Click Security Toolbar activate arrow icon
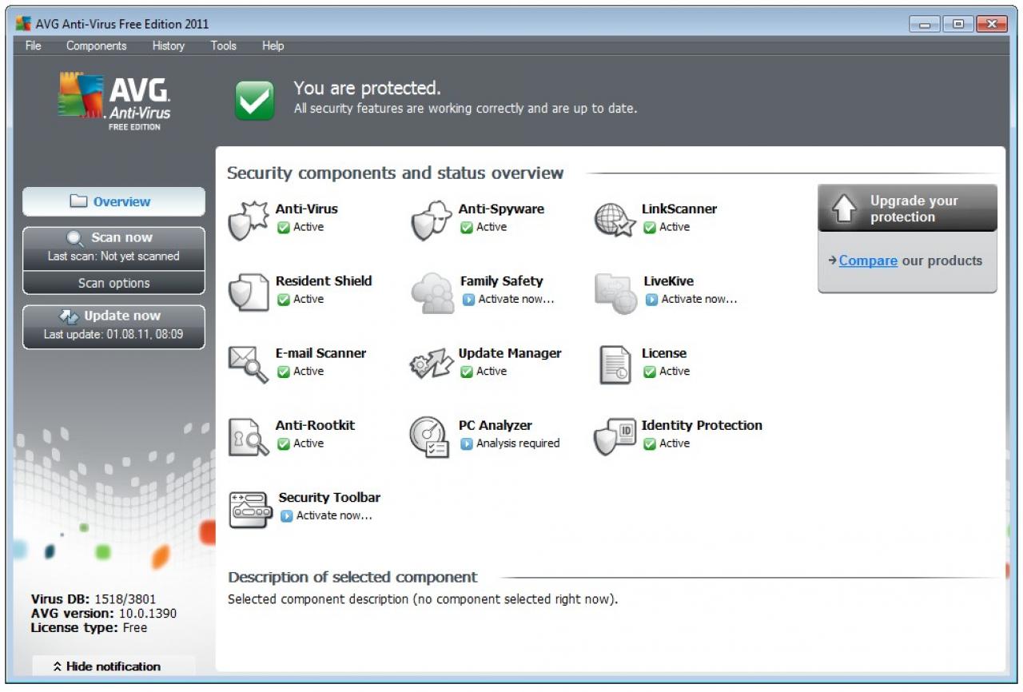Viewport: 1023px width, 692px height. pyautogui.click(x=287, y=516)
